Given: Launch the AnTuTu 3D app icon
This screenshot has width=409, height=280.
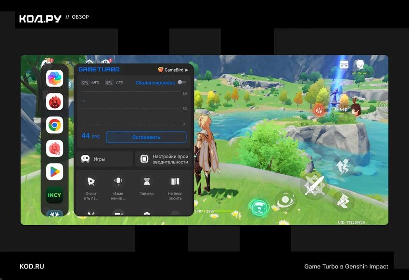Looking at the screenshot, I should 54,148.
